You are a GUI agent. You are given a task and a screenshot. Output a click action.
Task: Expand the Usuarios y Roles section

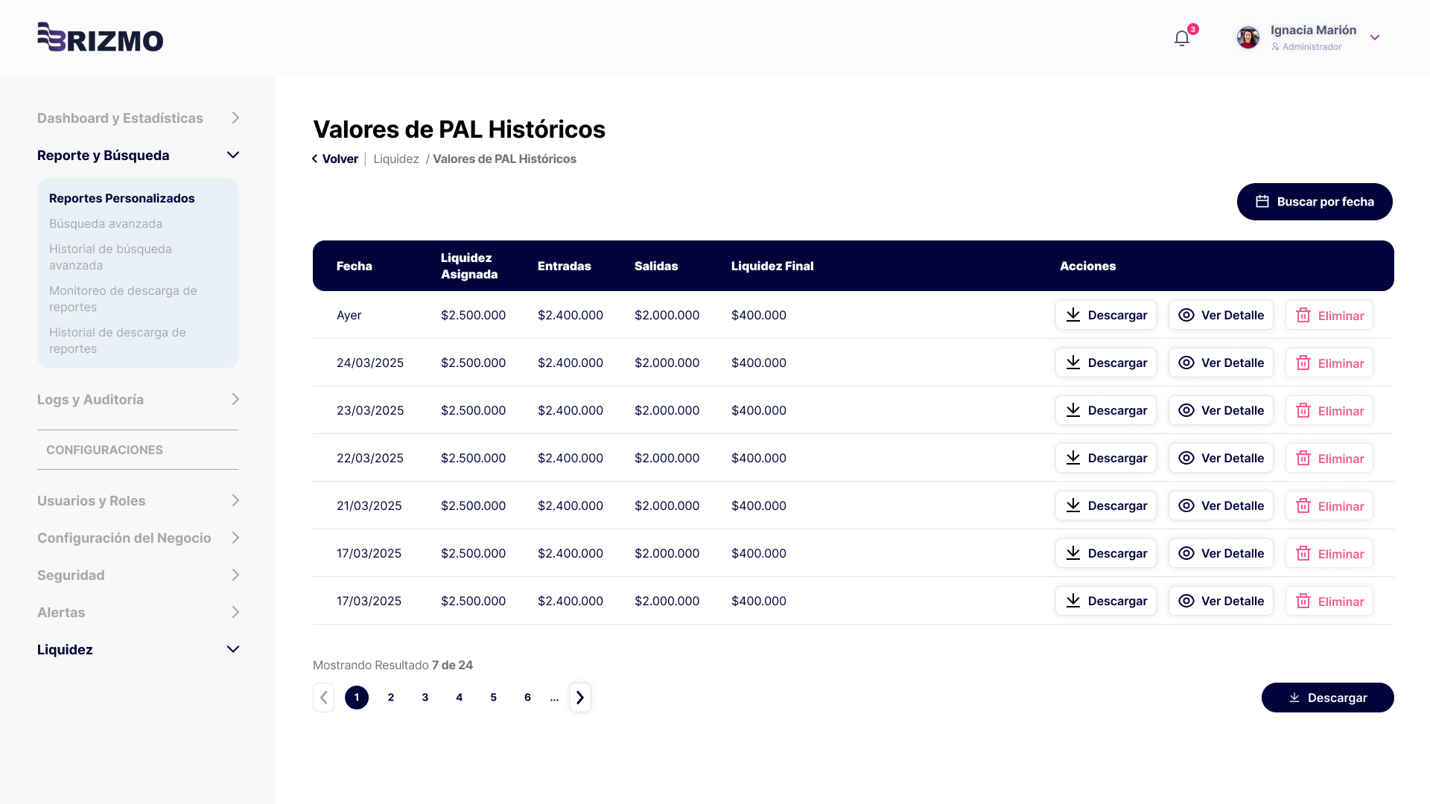(x=235, y=500)
